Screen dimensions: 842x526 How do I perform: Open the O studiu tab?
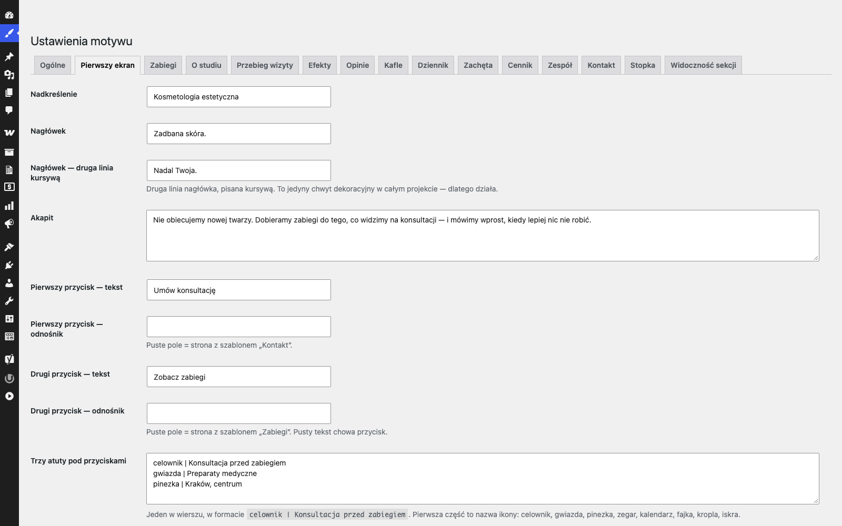[206, 65]
